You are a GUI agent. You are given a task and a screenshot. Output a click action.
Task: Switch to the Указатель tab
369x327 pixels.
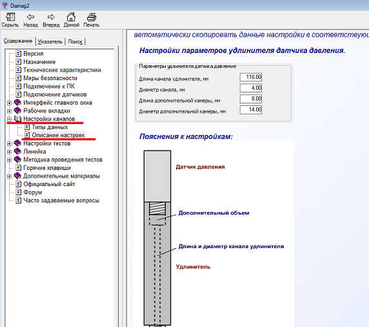[50, 42]
